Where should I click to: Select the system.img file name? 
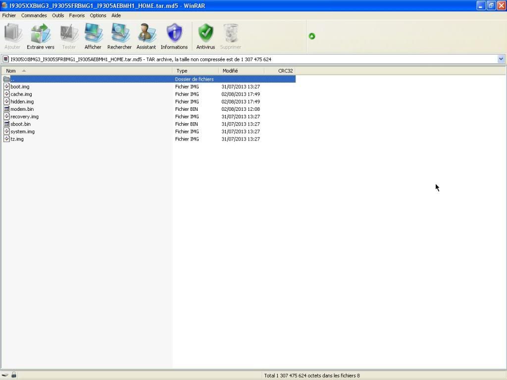(x=22, y=132)
